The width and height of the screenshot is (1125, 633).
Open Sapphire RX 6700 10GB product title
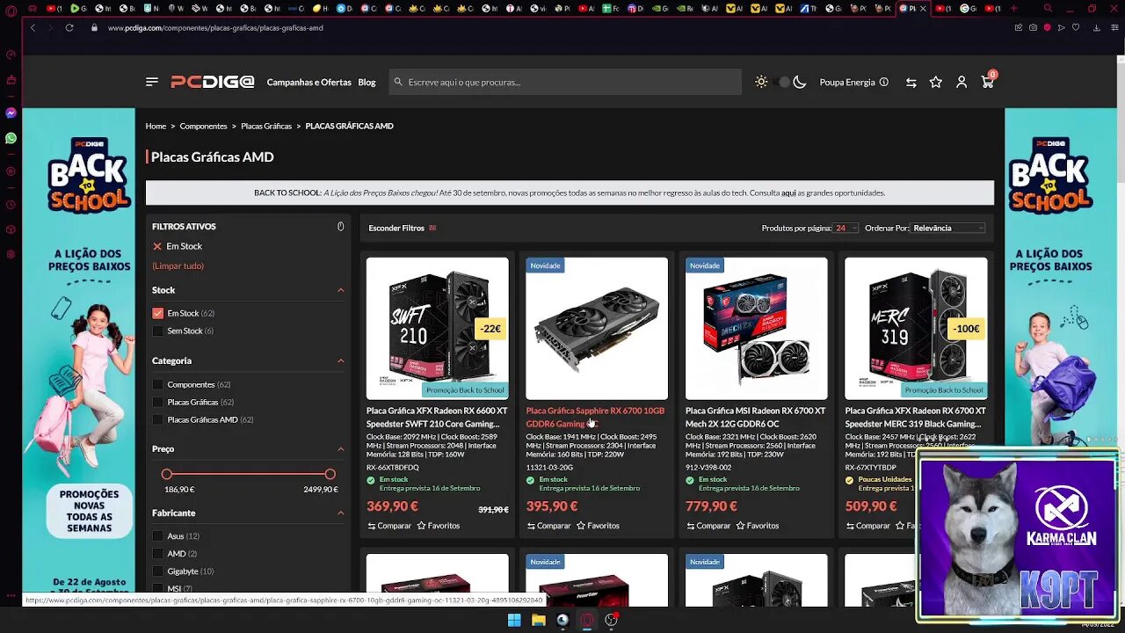point(595,417)
